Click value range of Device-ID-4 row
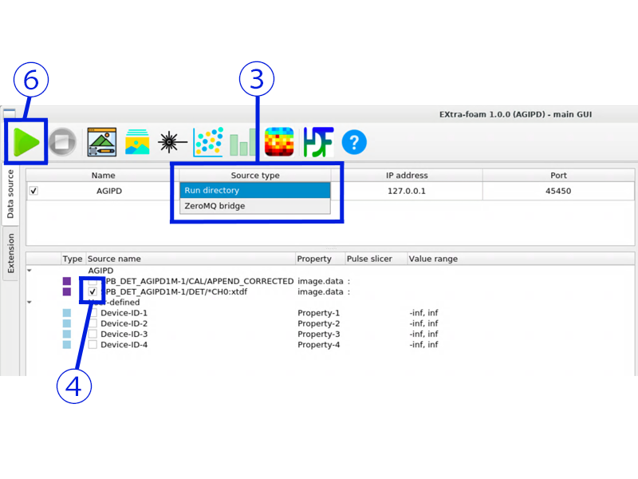Image resolution: width=638 pixels, height=479 pixels. [423, 345]
